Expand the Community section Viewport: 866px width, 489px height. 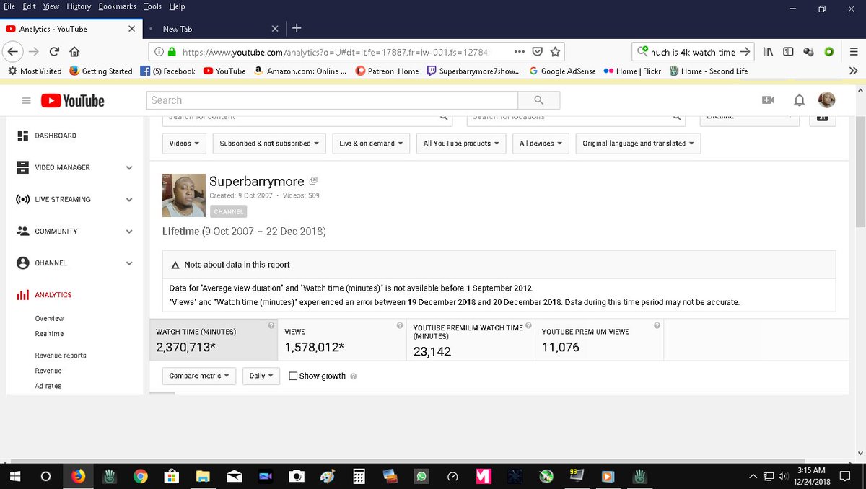coord(129,232)
